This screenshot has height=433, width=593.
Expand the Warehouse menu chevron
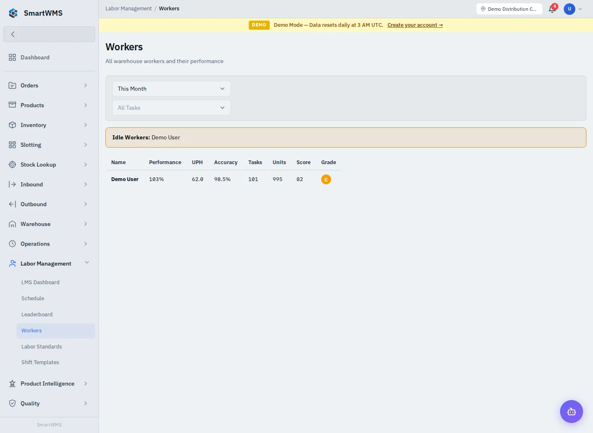point(86,224)
